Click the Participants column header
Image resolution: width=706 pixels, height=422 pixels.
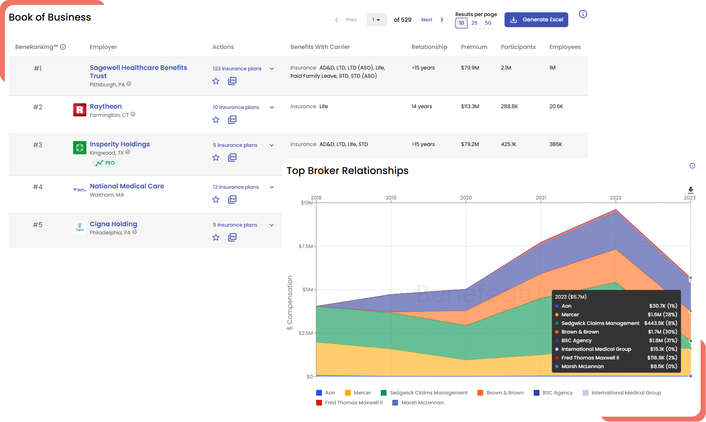(518, 47)
